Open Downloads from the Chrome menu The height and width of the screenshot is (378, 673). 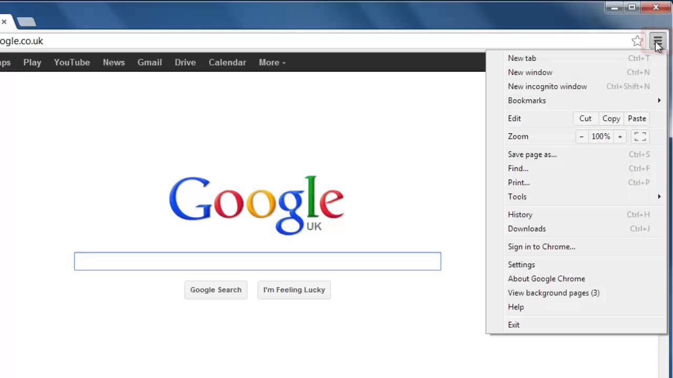point(527,228)
